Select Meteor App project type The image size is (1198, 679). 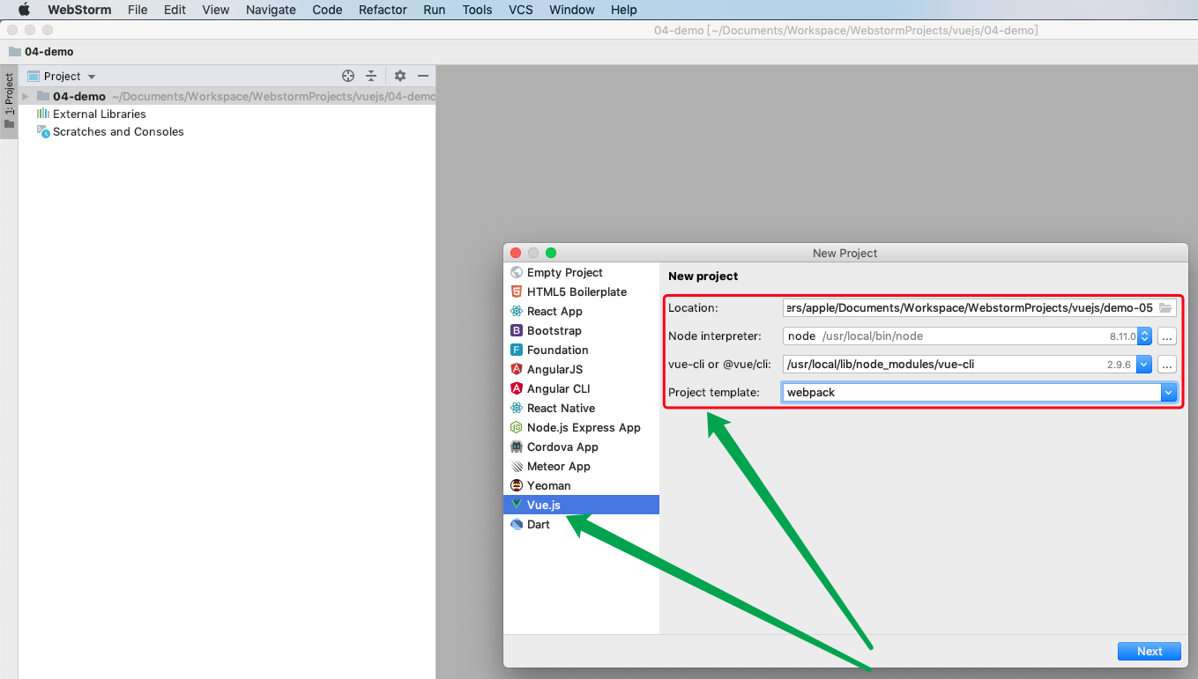581,466
